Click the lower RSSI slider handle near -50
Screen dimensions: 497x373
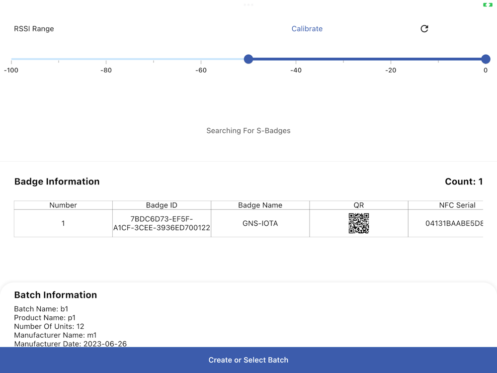pos(248,59)
